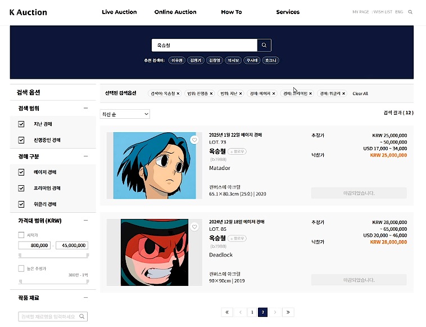Click the Matador title text
426x327 pixels.
(220, 168)
